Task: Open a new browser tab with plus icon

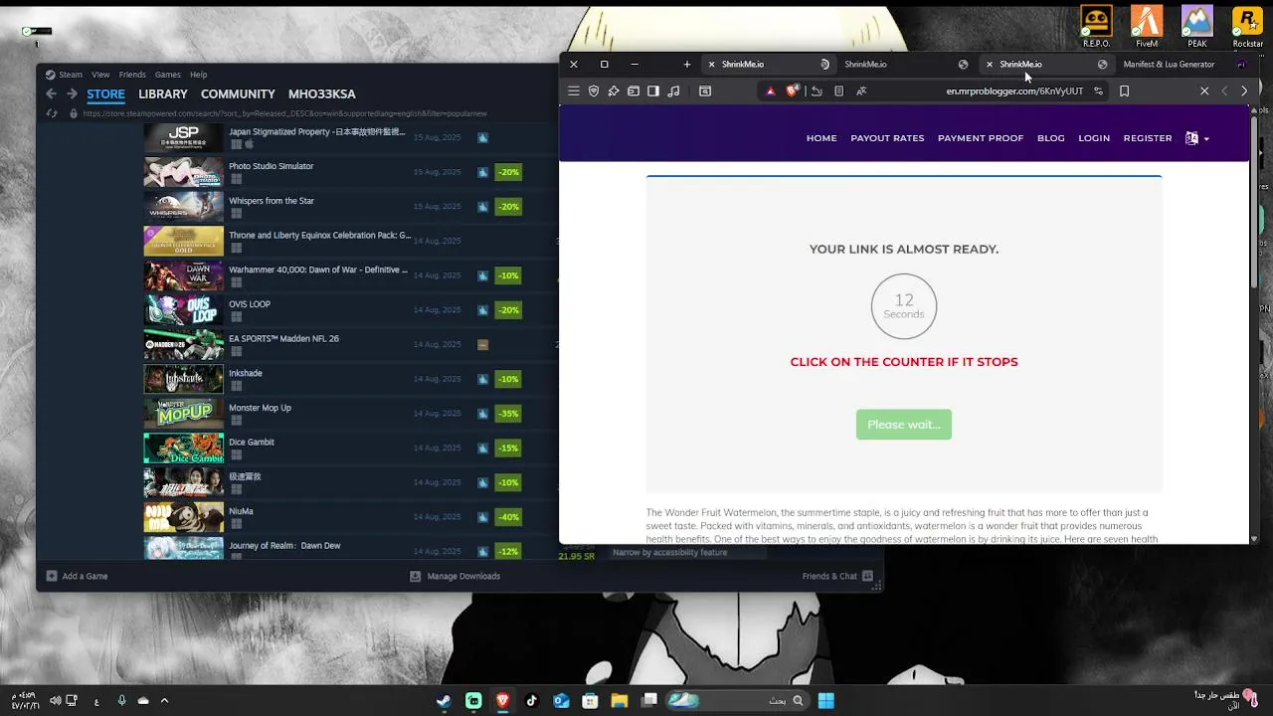Action: tap(687, 64)
